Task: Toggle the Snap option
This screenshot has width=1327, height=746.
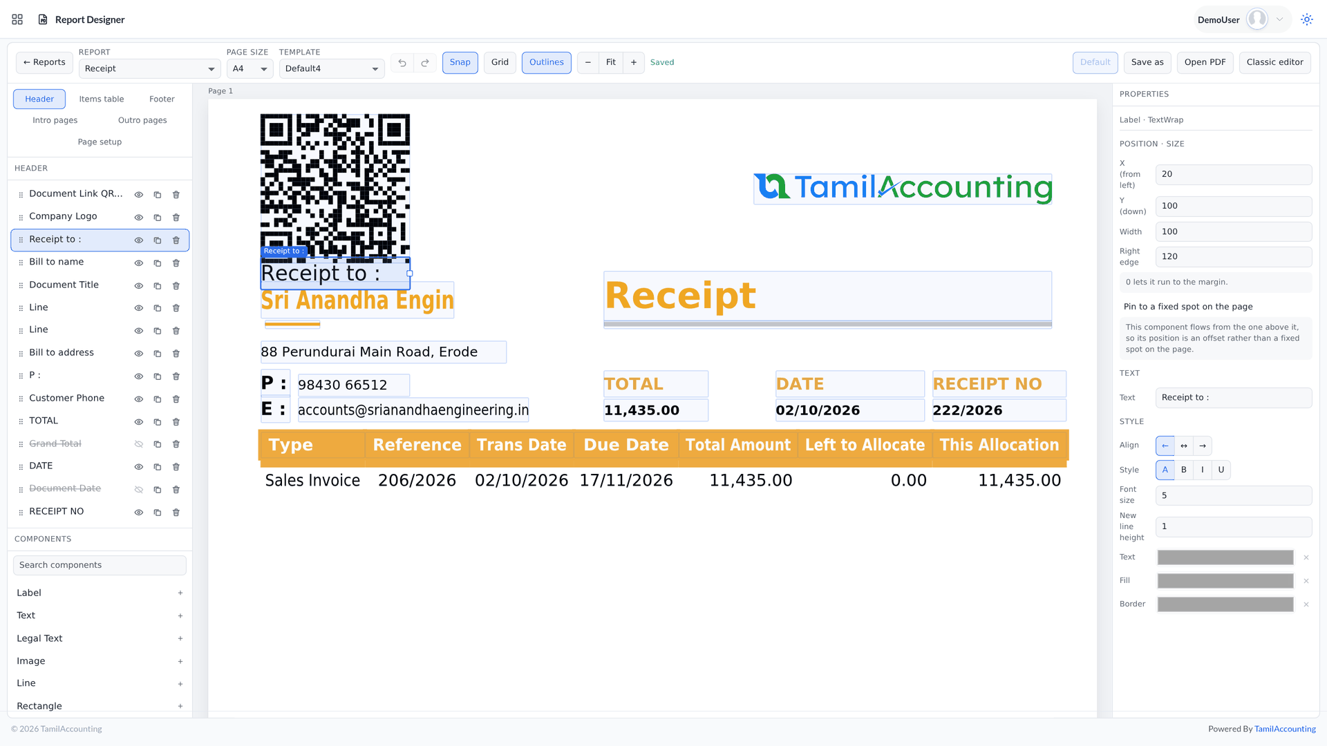Action: (460, 63)
